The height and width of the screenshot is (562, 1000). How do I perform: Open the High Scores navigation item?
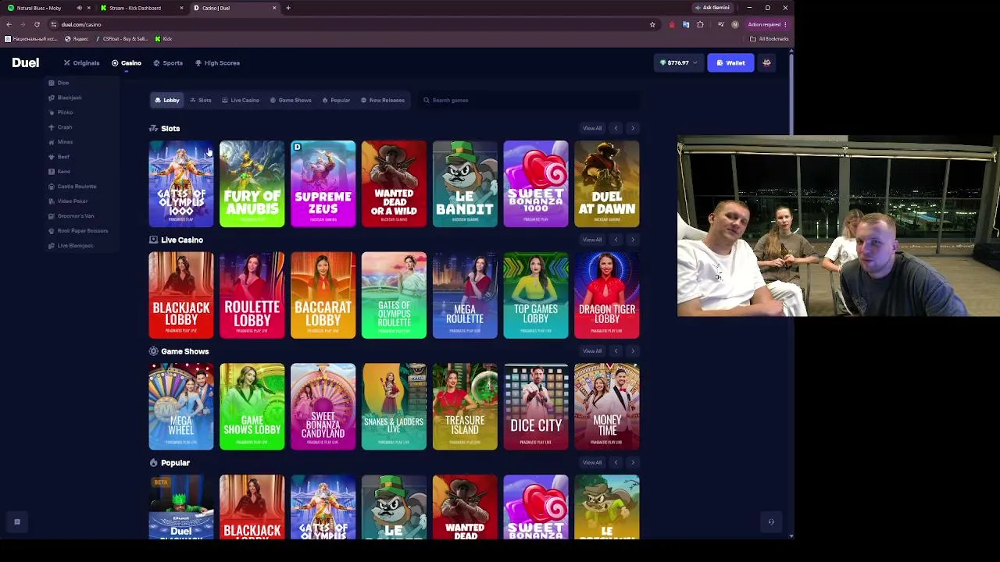coord(217,63)
